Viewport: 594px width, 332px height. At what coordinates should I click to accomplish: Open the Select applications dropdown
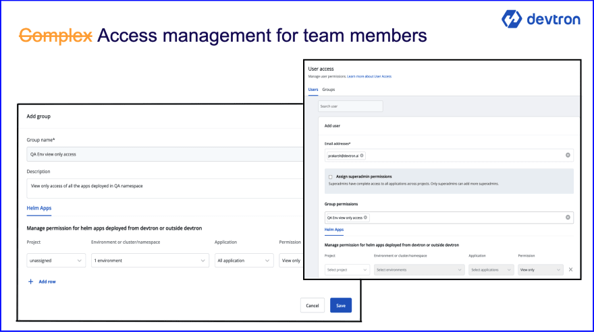pos(491,269)
